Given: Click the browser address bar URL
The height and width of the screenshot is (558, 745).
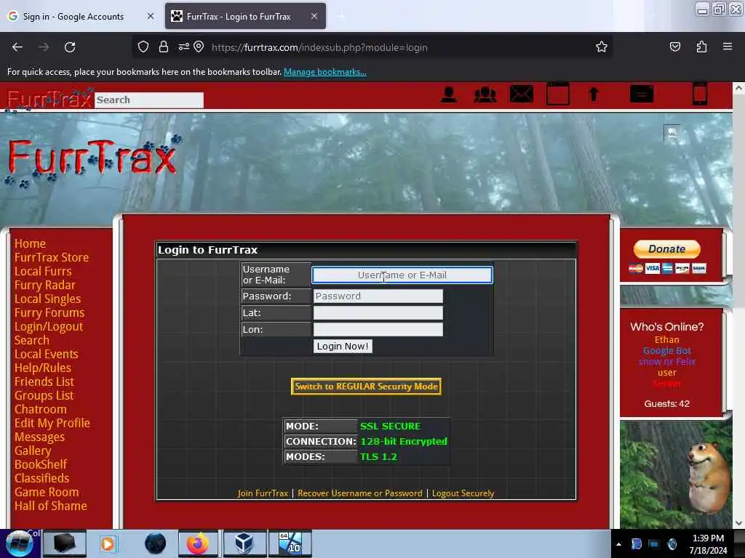Looking at the screenshot, I should [x=319, y=47].
